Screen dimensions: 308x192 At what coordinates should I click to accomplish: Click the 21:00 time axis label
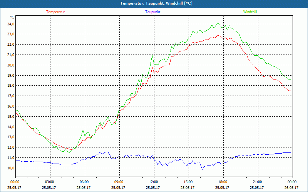click(258, 182)
